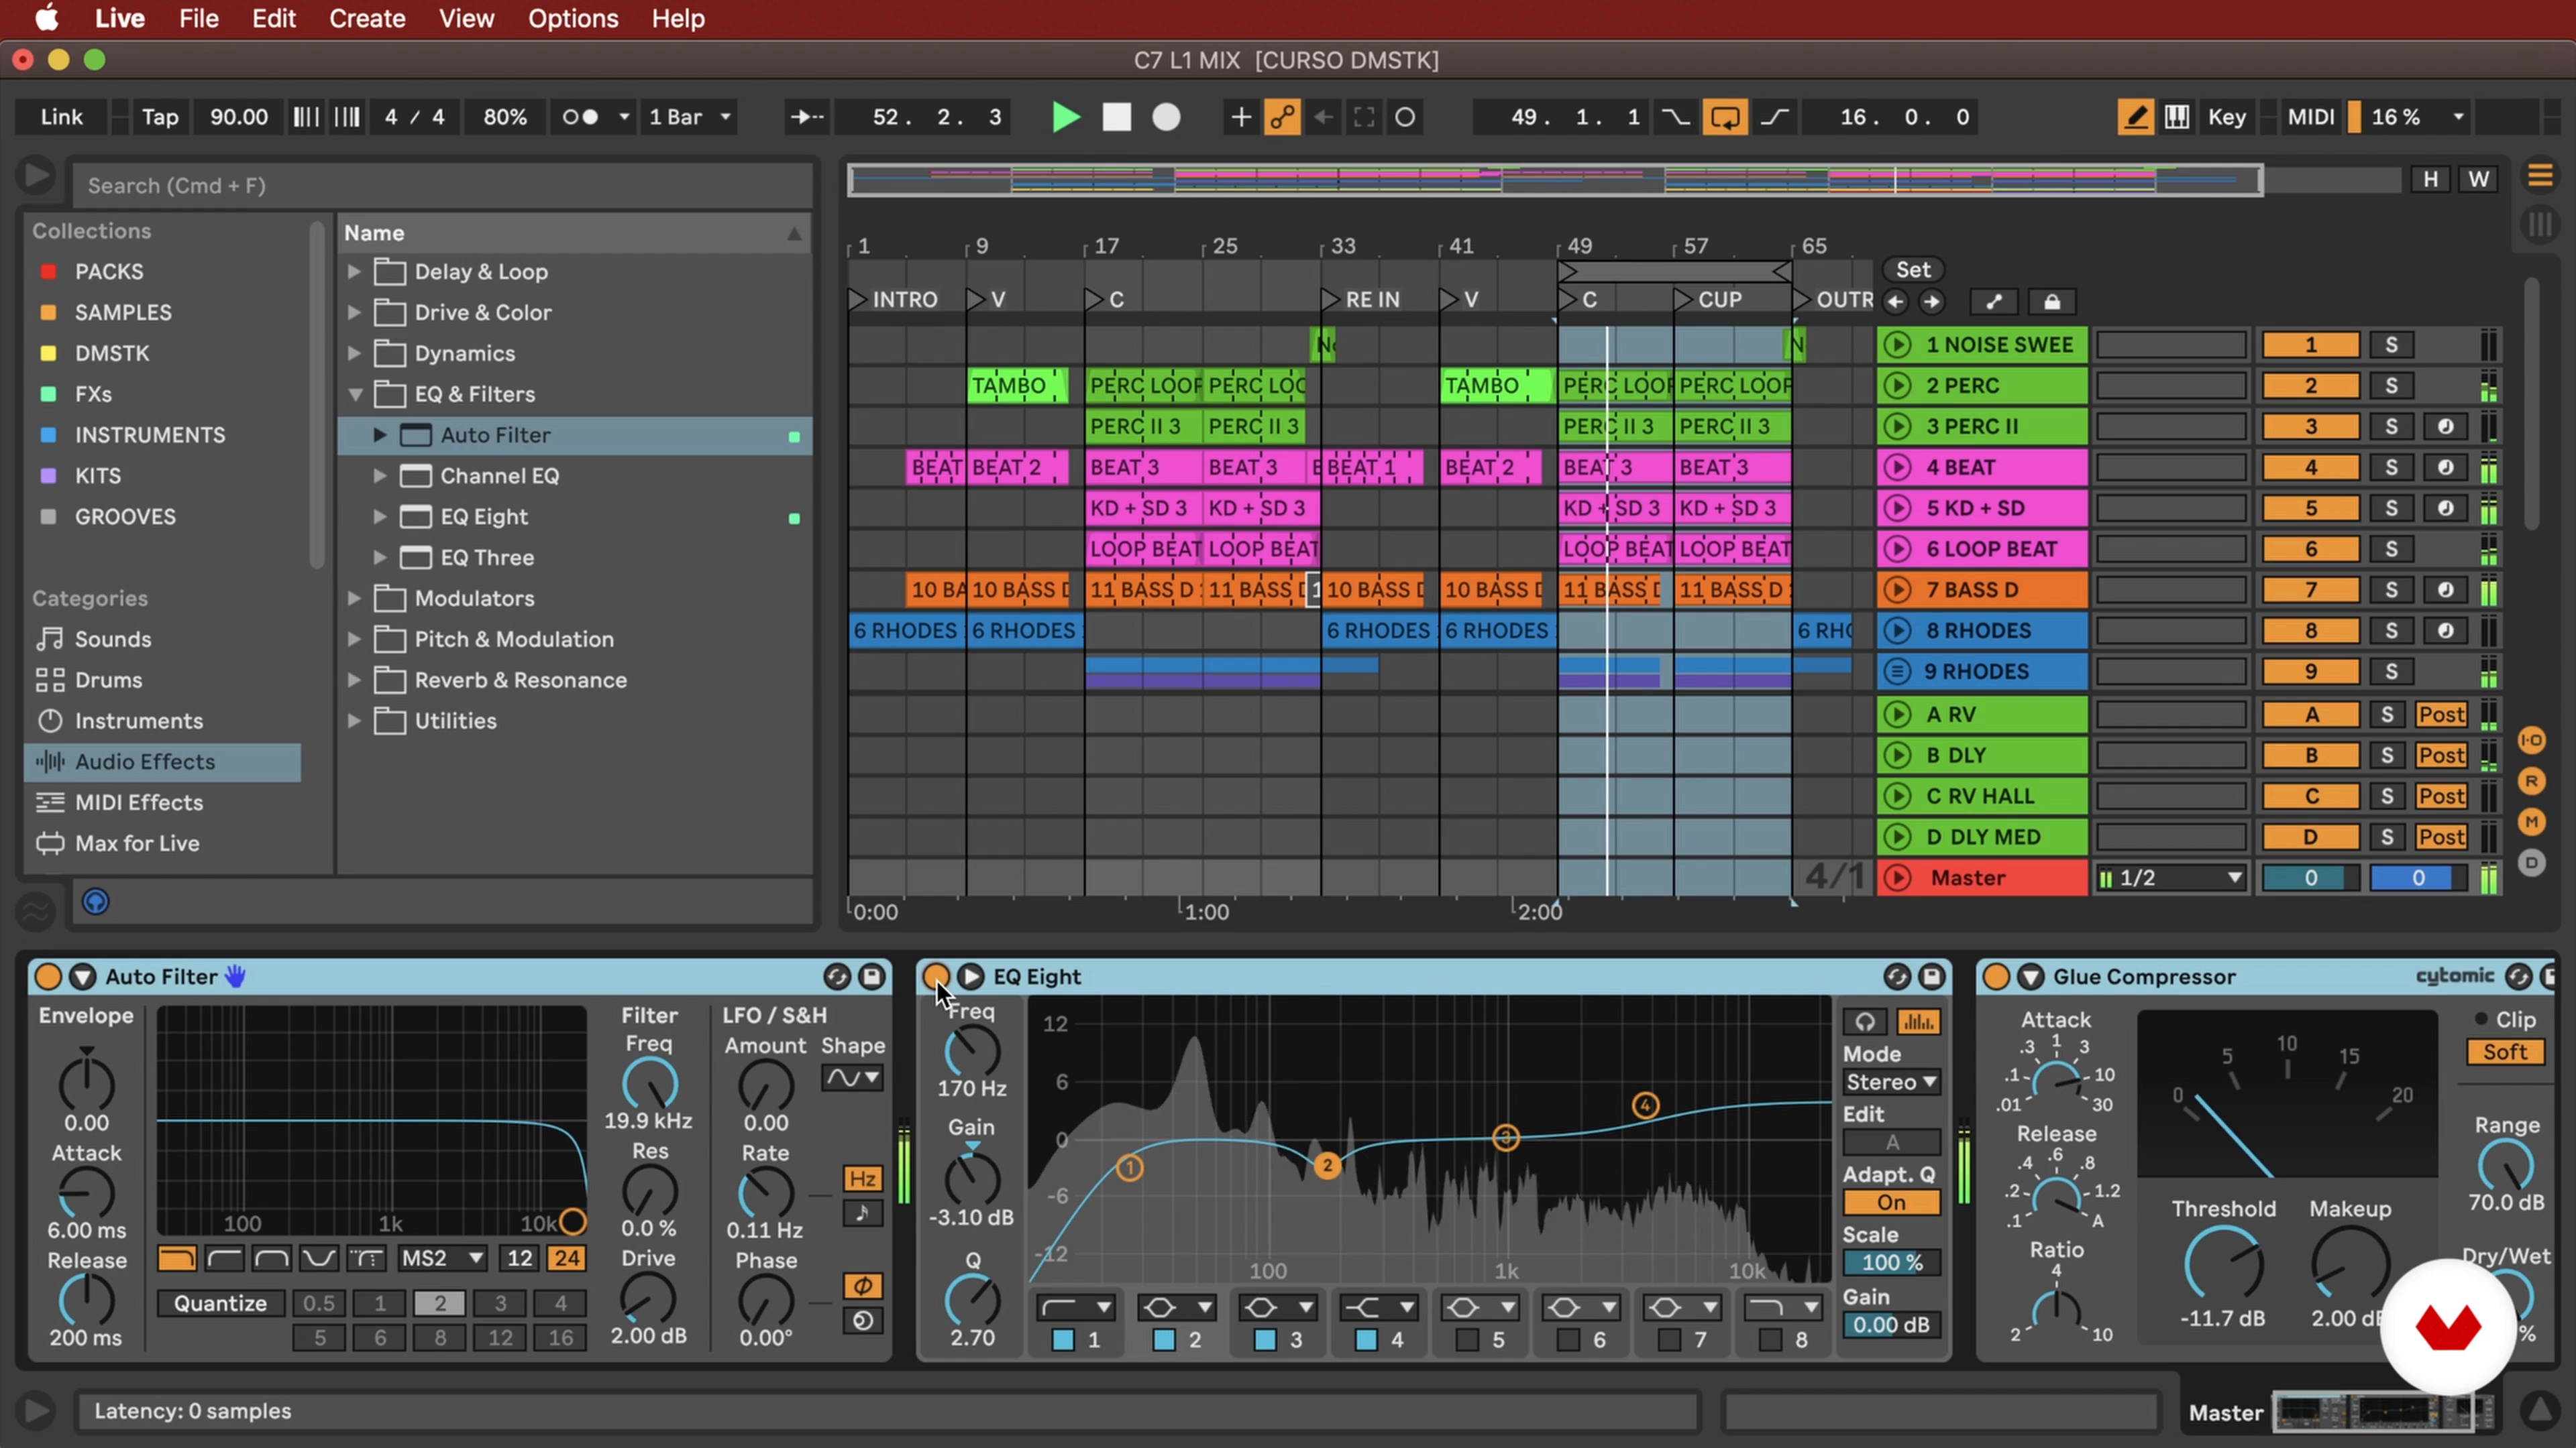Select the Auto Filter 12 dB slope
The height and width of the screenshot is (1448, 2576).
pyautogui.click(x=519, y=1258)
